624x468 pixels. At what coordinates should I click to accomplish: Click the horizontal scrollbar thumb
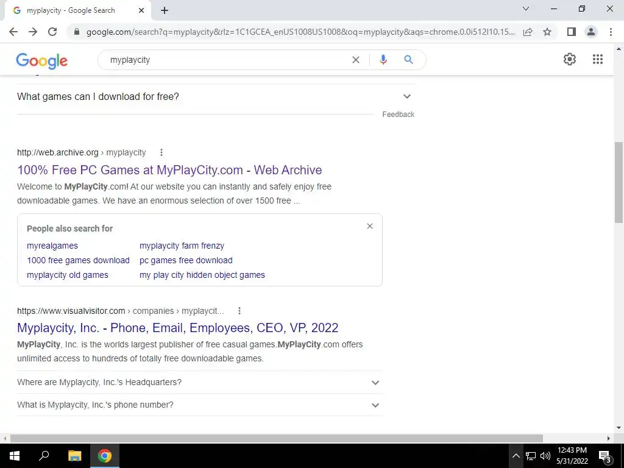(277, 438)
